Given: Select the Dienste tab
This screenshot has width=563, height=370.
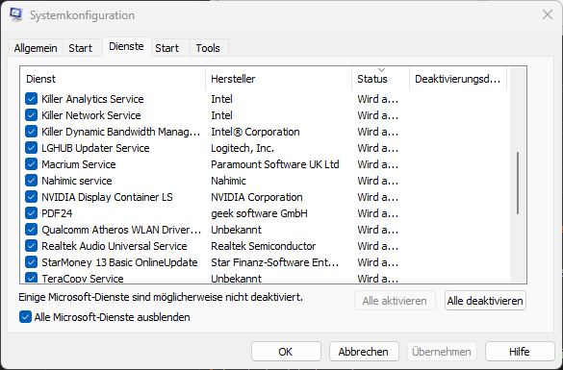Looking at the screenshot, I should pos(126,46).
